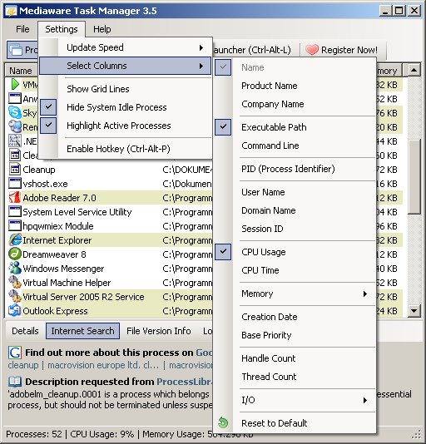Open the Select Columns submenu

coord(125,66)
